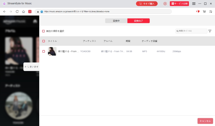Click the lock icon in address bar
The image size is (215, 126).
pyautogui.click(x=38, y=12)
